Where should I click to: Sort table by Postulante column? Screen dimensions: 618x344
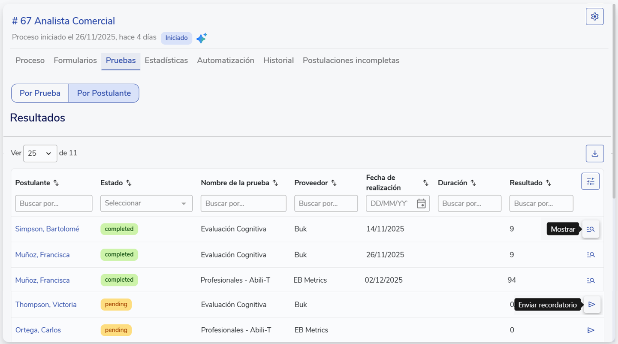coord(56,183)
